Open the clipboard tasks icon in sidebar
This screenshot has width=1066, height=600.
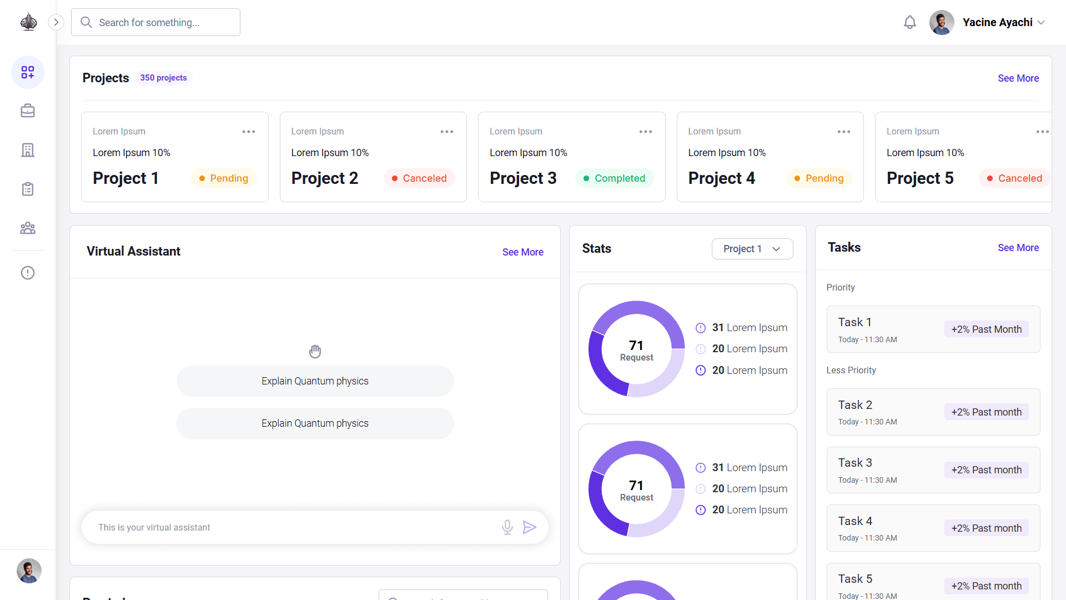click(28, 189)
